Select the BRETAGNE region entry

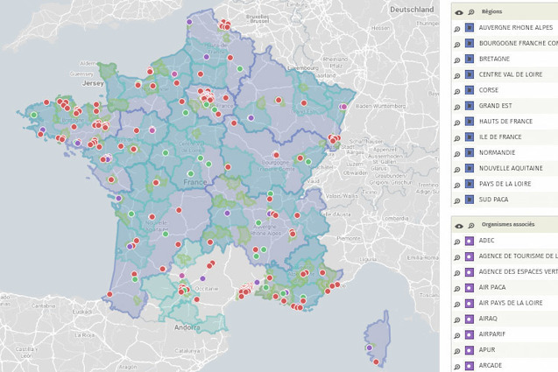[494, 59]
